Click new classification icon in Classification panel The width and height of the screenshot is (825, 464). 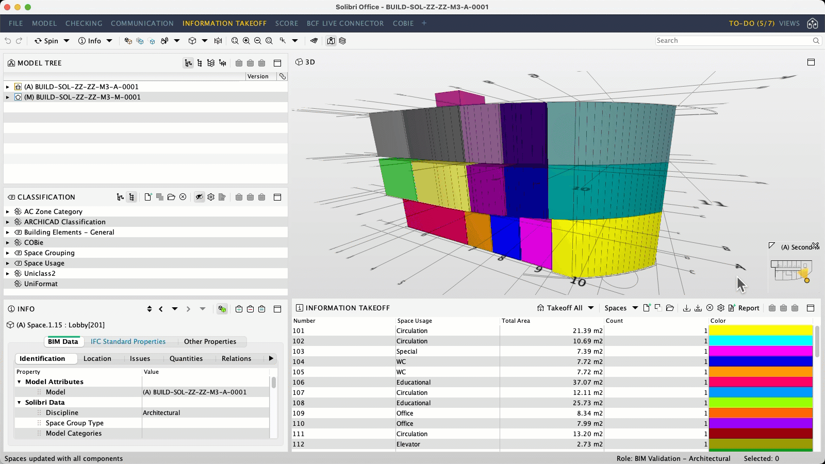pyautogui.click(x=148, y=197)
